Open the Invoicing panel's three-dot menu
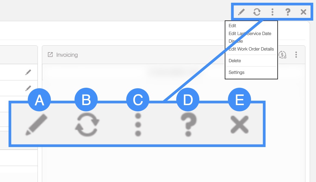The height and width of the screenshot is (182, 316). (x=296, y=55)
